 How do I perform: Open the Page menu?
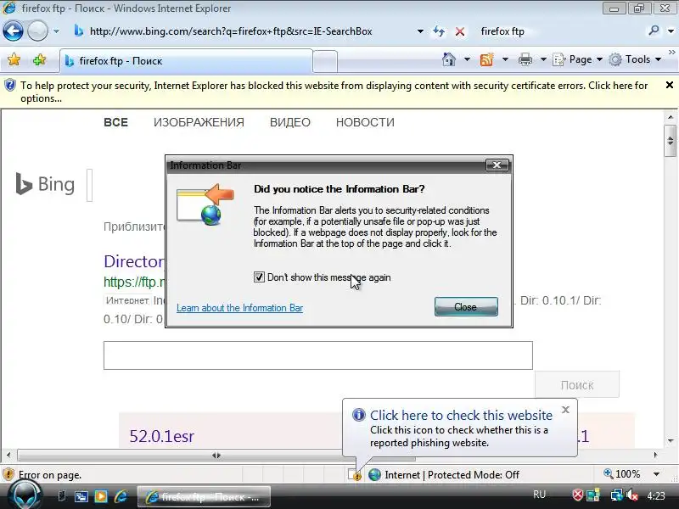(578, 59)
